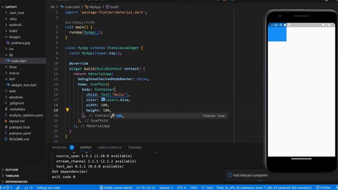Click the UTF-8 encoding indicator

[182, 188]
